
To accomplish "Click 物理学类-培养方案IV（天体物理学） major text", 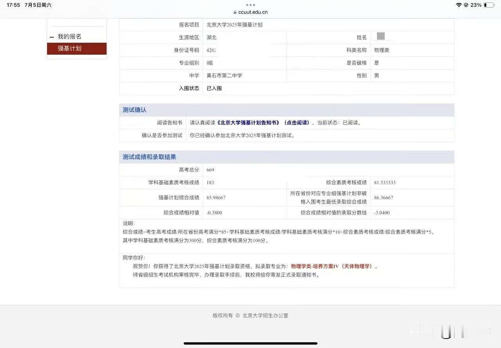I will pyautogui.click(x=333, y=267).
